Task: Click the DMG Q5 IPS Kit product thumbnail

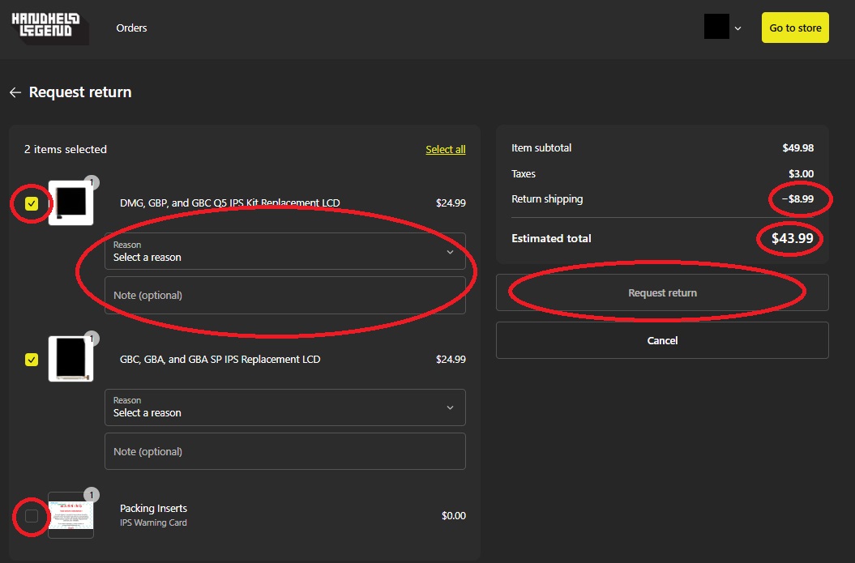Action: click(x=71, y=203)
